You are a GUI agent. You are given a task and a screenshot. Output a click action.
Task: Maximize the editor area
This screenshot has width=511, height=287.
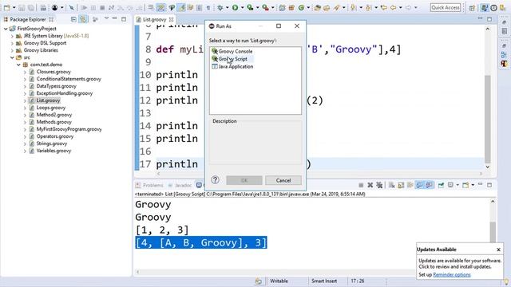(x=489, y=19)
